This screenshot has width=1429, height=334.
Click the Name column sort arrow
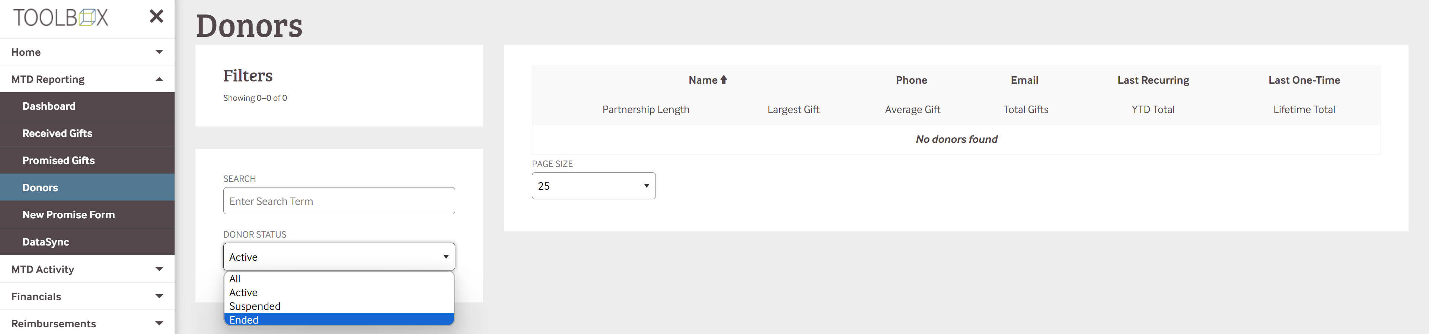coord(723,80)
